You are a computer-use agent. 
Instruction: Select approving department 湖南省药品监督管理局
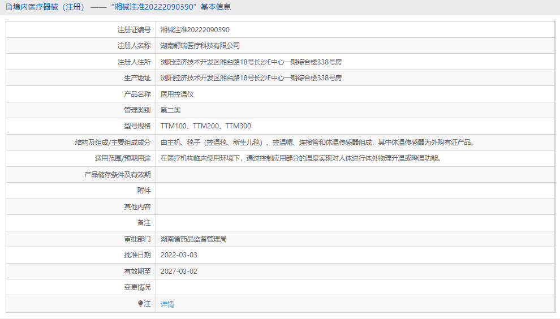point(193,239)
